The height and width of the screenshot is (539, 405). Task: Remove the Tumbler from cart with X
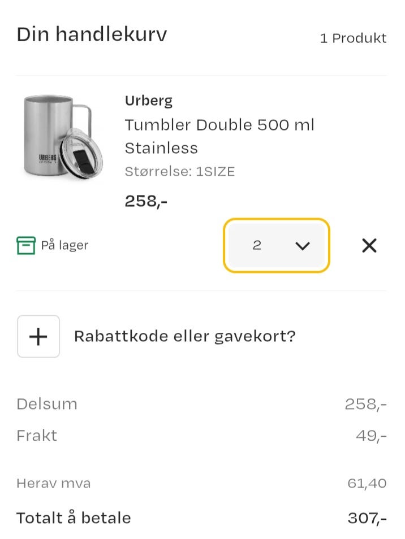[x=369, y=245]
